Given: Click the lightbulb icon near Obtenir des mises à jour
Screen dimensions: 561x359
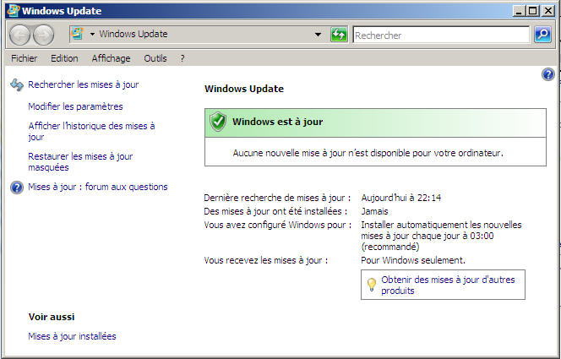Looking at the screenshot, I should [x=372, y=285].
